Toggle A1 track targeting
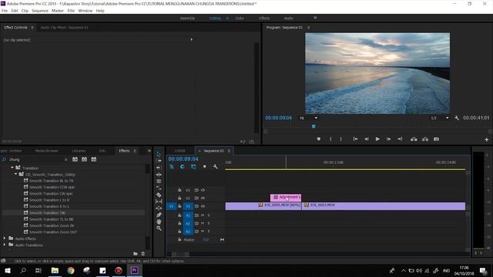 [x=188, y=215]
